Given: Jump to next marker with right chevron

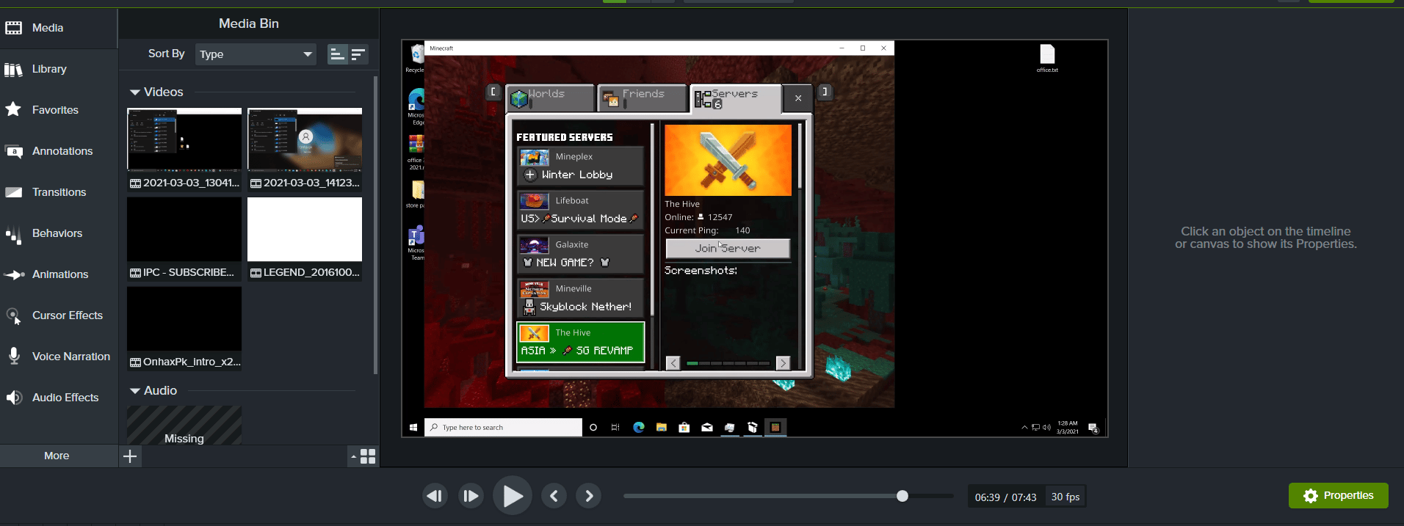Looking at the screenshot, I should 589,497.
